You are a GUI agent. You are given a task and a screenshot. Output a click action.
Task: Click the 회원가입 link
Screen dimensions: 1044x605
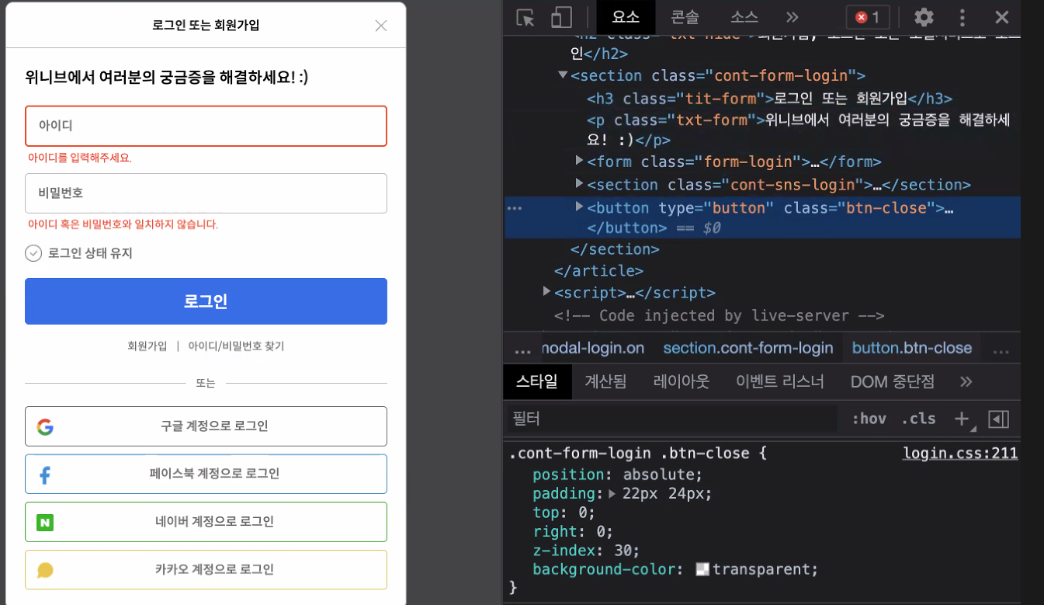point(147,346)
